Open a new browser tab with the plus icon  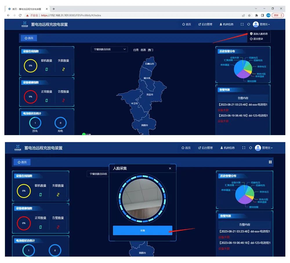tap(54, 9)
